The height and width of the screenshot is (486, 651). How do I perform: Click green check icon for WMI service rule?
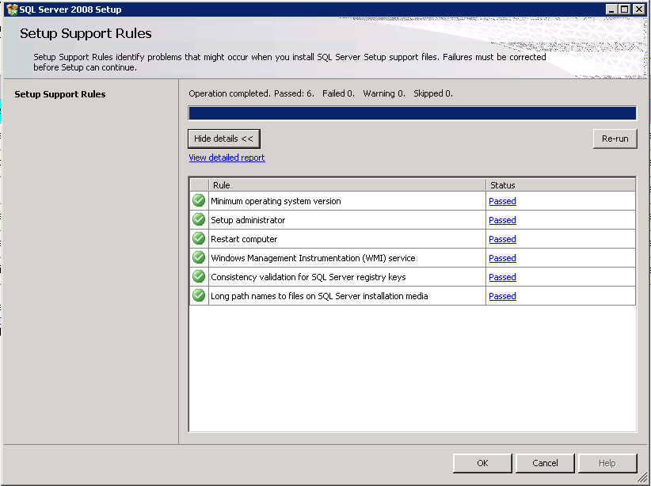(x=199, y=258)
